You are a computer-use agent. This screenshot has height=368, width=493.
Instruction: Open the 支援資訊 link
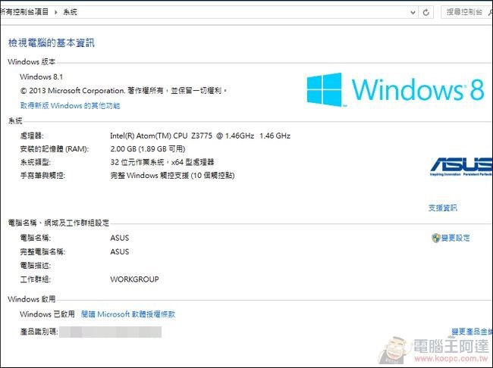tap(443, 208)
